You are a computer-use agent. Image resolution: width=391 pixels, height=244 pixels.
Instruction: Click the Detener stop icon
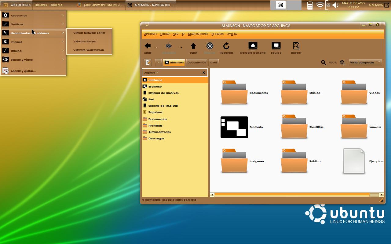pyautogui.click(x=210, y=46)
